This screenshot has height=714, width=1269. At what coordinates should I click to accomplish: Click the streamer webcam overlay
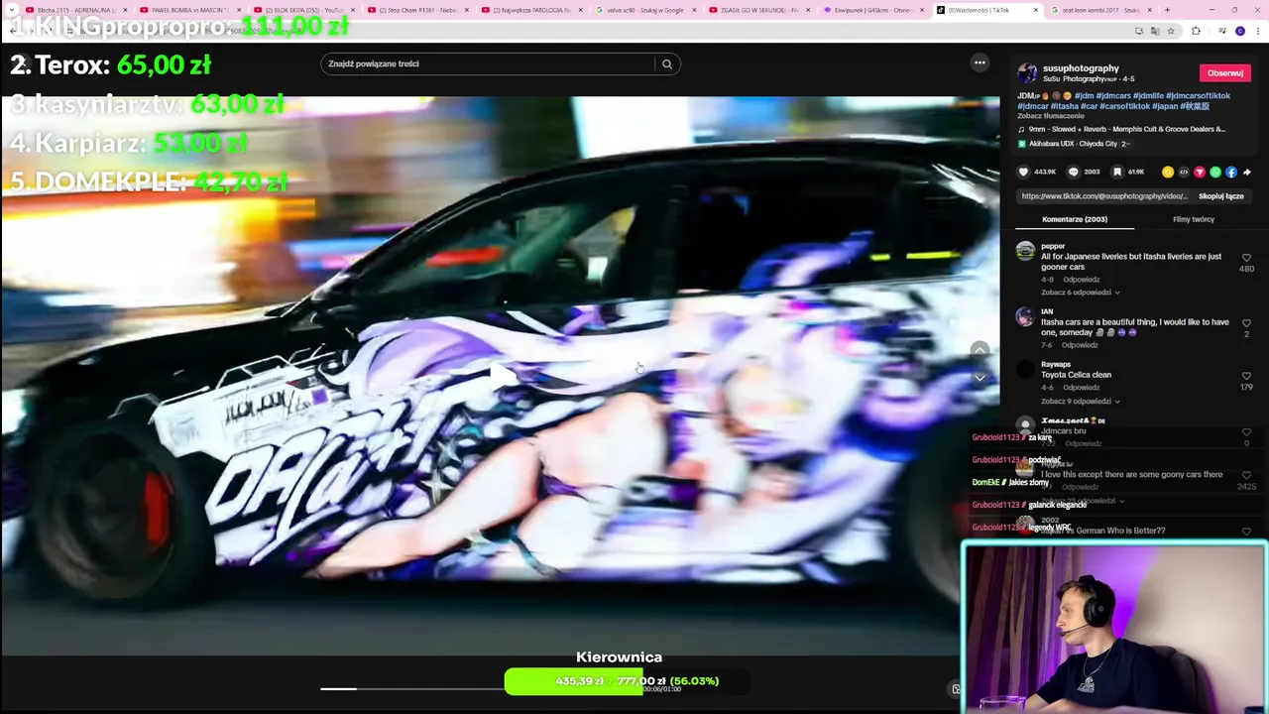coord(1114,627)
